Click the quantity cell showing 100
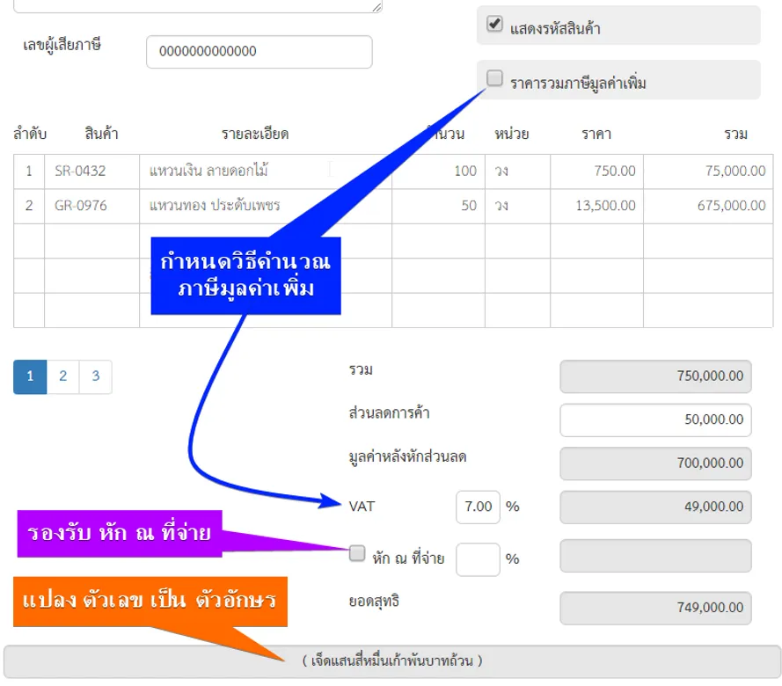Viewport: 782px width, 686px height. pos(440,171)
